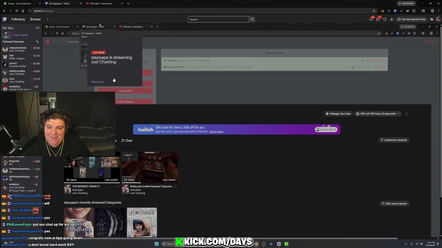Viewport: 442px width, 248px height.
Task: Click Edit recent games button
Action: pyautogui.click(x=394, y=204)
